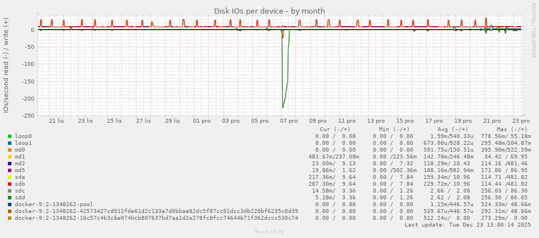Click the sdd legend label
Viewport: 539px width, 238px height.
(x=20, y=198)
